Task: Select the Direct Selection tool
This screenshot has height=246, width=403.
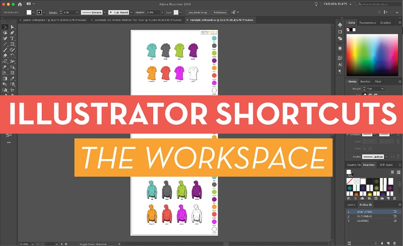Action: click(x=12, y=27)
